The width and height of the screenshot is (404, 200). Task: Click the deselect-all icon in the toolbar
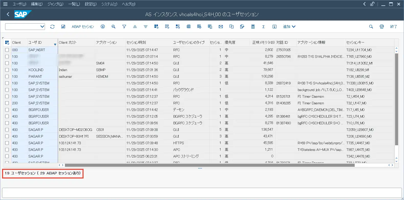click(167, 27)
